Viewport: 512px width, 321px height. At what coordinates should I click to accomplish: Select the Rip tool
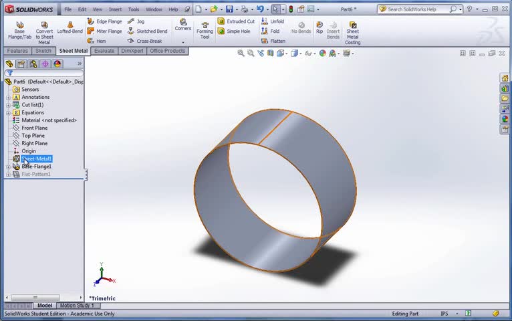tap(319, 27)
